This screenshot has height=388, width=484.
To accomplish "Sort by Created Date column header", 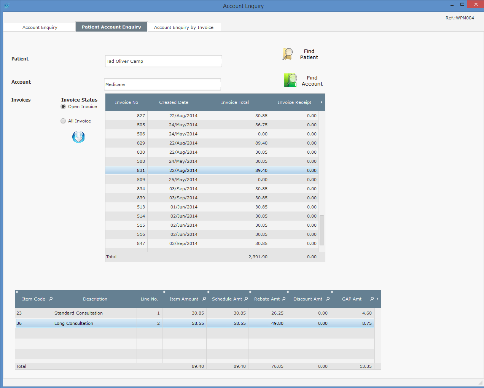I will tap(174, 102).
